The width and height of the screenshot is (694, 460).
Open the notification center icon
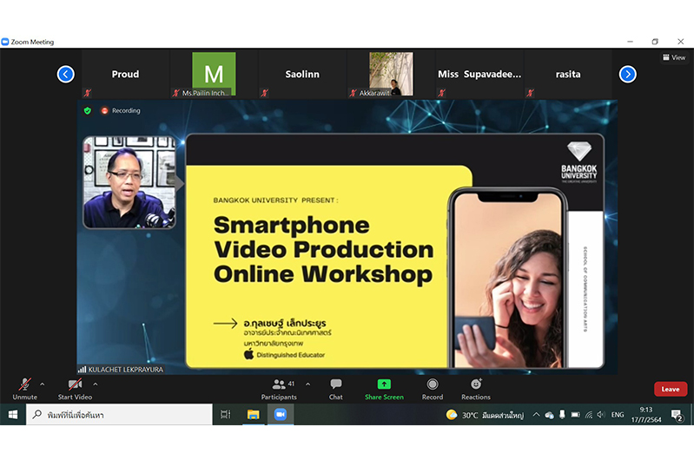(x=677, y=415)
